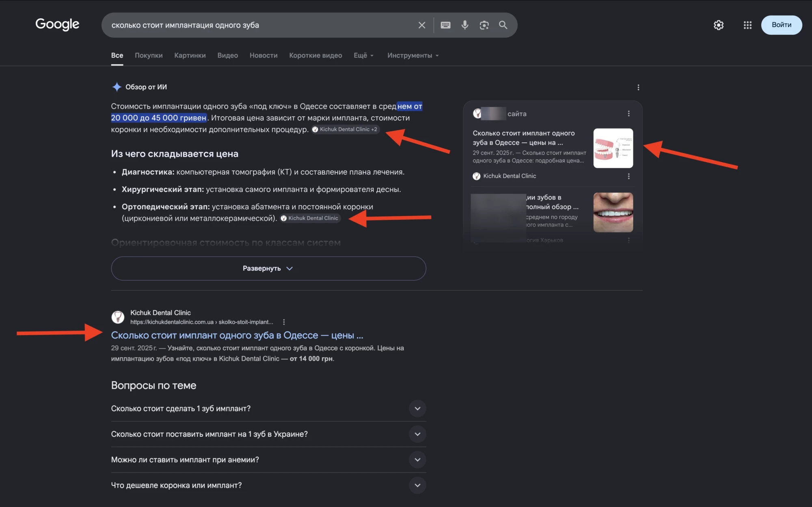Click the kichukdentalclinic.com.ua URL breadcrumb
Screen dimensions: 812x507
coord(202,322)
